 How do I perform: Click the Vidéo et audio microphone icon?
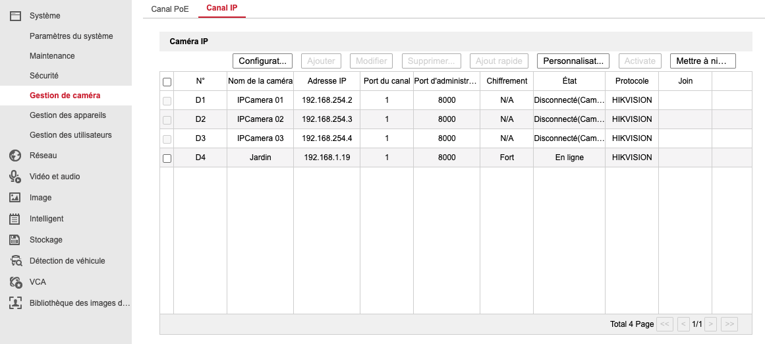[x=16, y=177]
